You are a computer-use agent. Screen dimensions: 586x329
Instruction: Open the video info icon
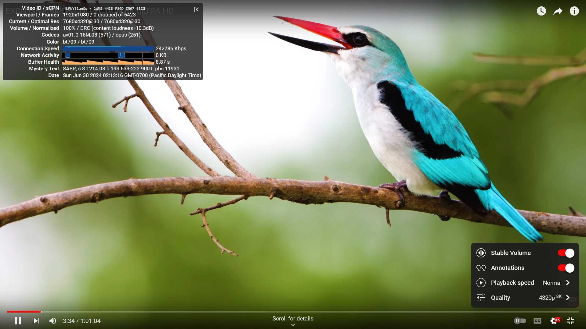coord(574,11)
